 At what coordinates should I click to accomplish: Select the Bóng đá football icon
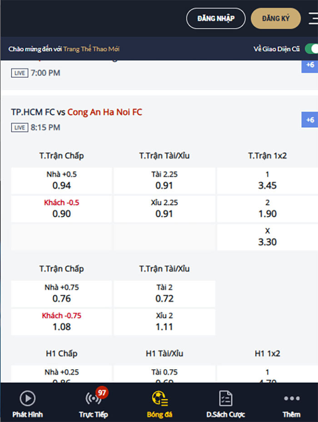coord(159,399)
